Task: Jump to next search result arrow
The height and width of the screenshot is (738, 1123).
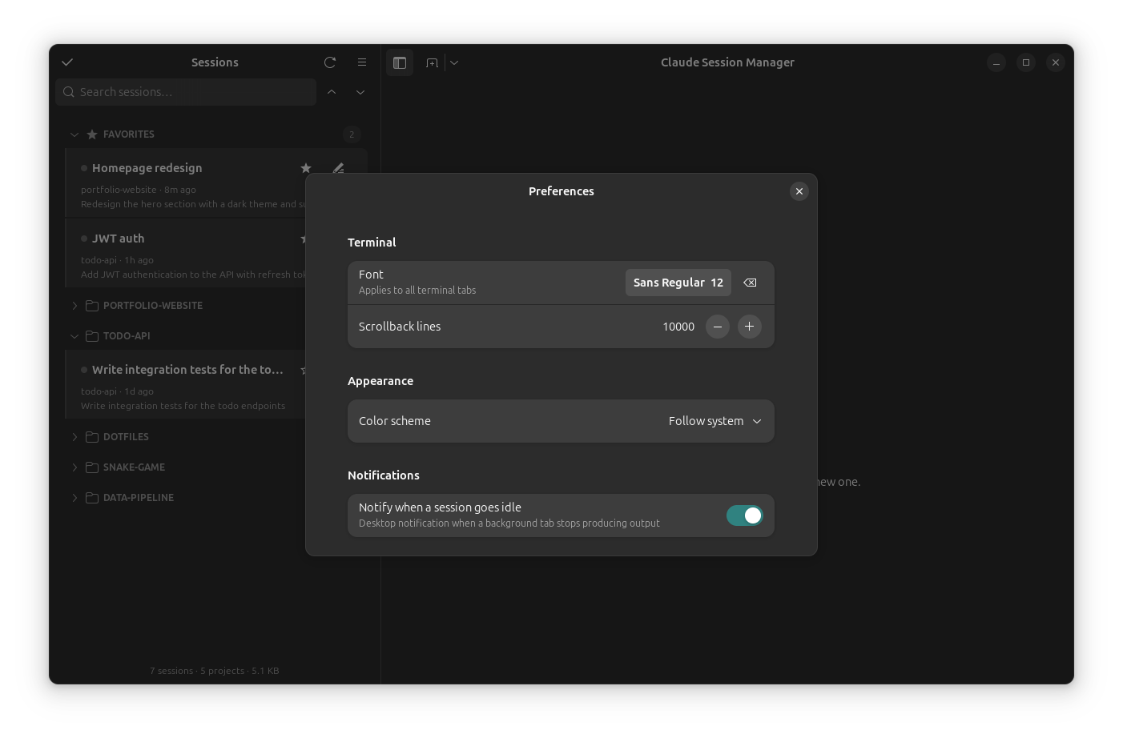Action: tap(360, 92)
